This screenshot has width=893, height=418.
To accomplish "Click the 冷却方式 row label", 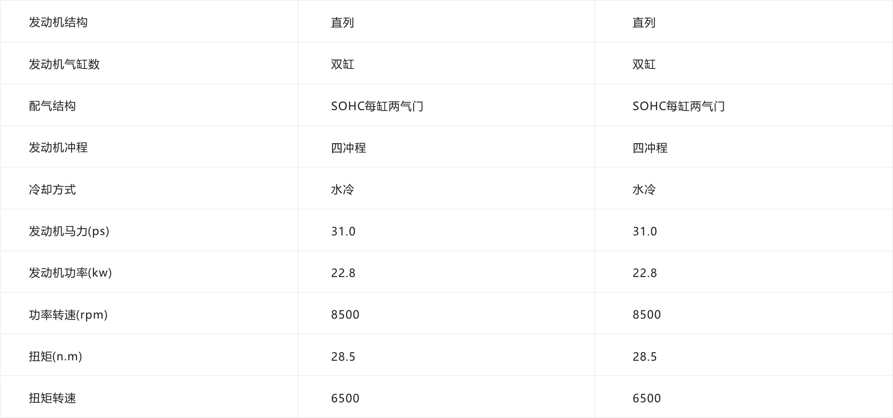I will tap(52, 189).
